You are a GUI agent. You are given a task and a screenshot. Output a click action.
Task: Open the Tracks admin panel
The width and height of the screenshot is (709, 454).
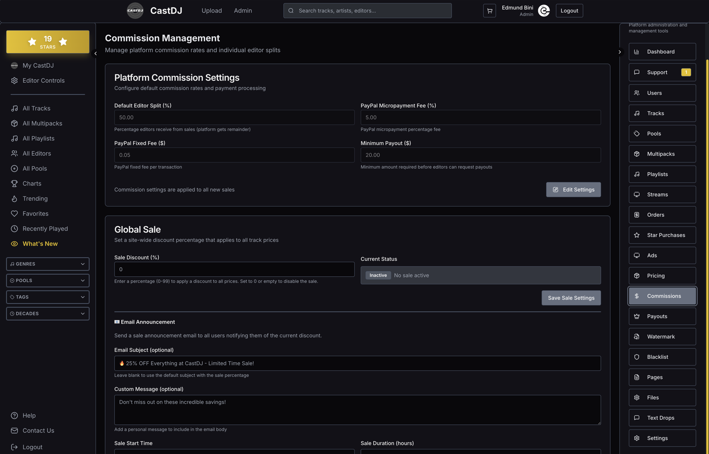tap(662, 113)
